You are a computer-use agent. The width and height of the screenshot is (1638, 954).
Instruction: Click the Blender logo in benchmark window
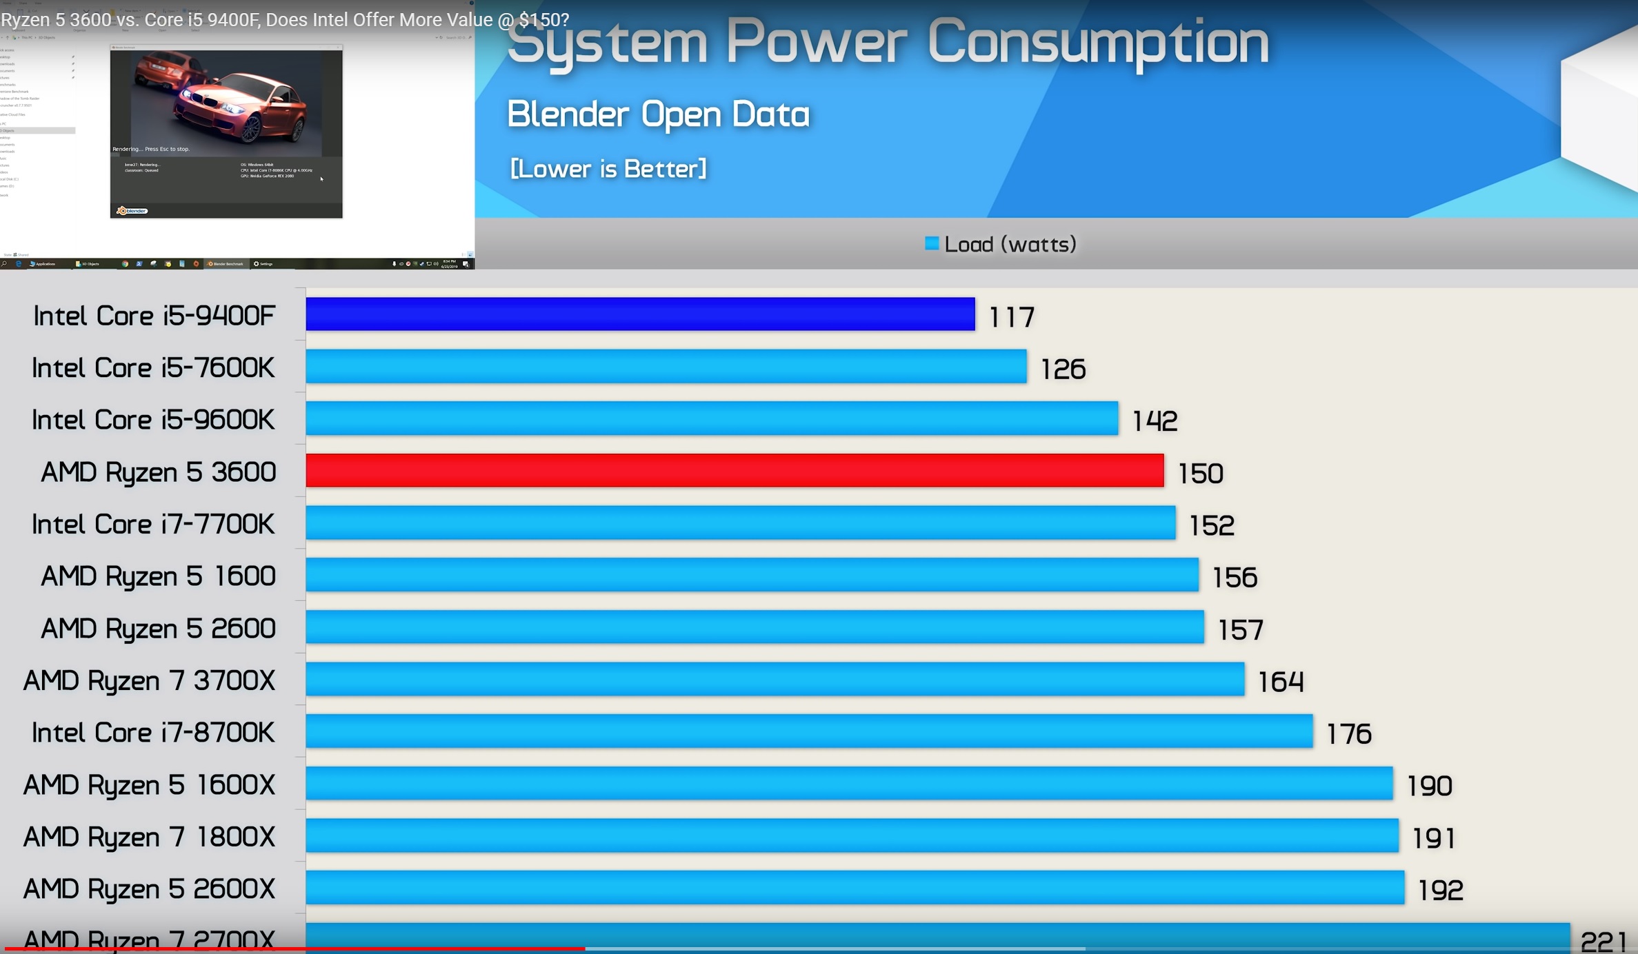point(131,211)
